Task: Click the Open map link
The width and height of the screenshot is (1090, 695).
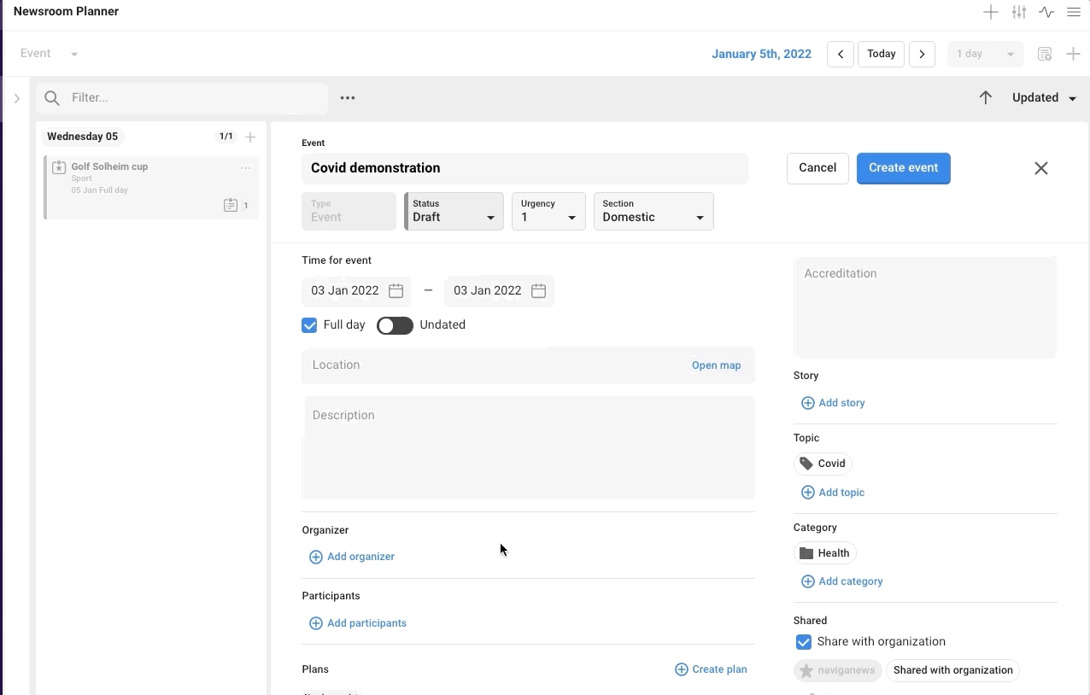Action: coord(716,365)
